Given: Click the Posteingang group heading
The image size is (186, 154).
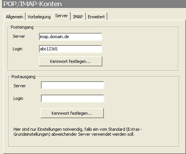Looking at the screenshot, I should [x=22, y=27].
